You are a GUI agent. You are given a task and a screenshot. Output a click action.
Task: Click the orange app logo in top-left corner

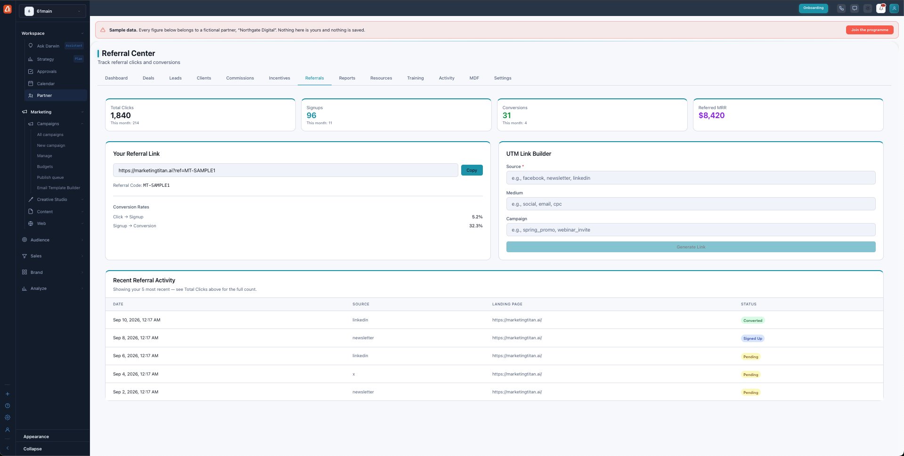pos(8,9)
